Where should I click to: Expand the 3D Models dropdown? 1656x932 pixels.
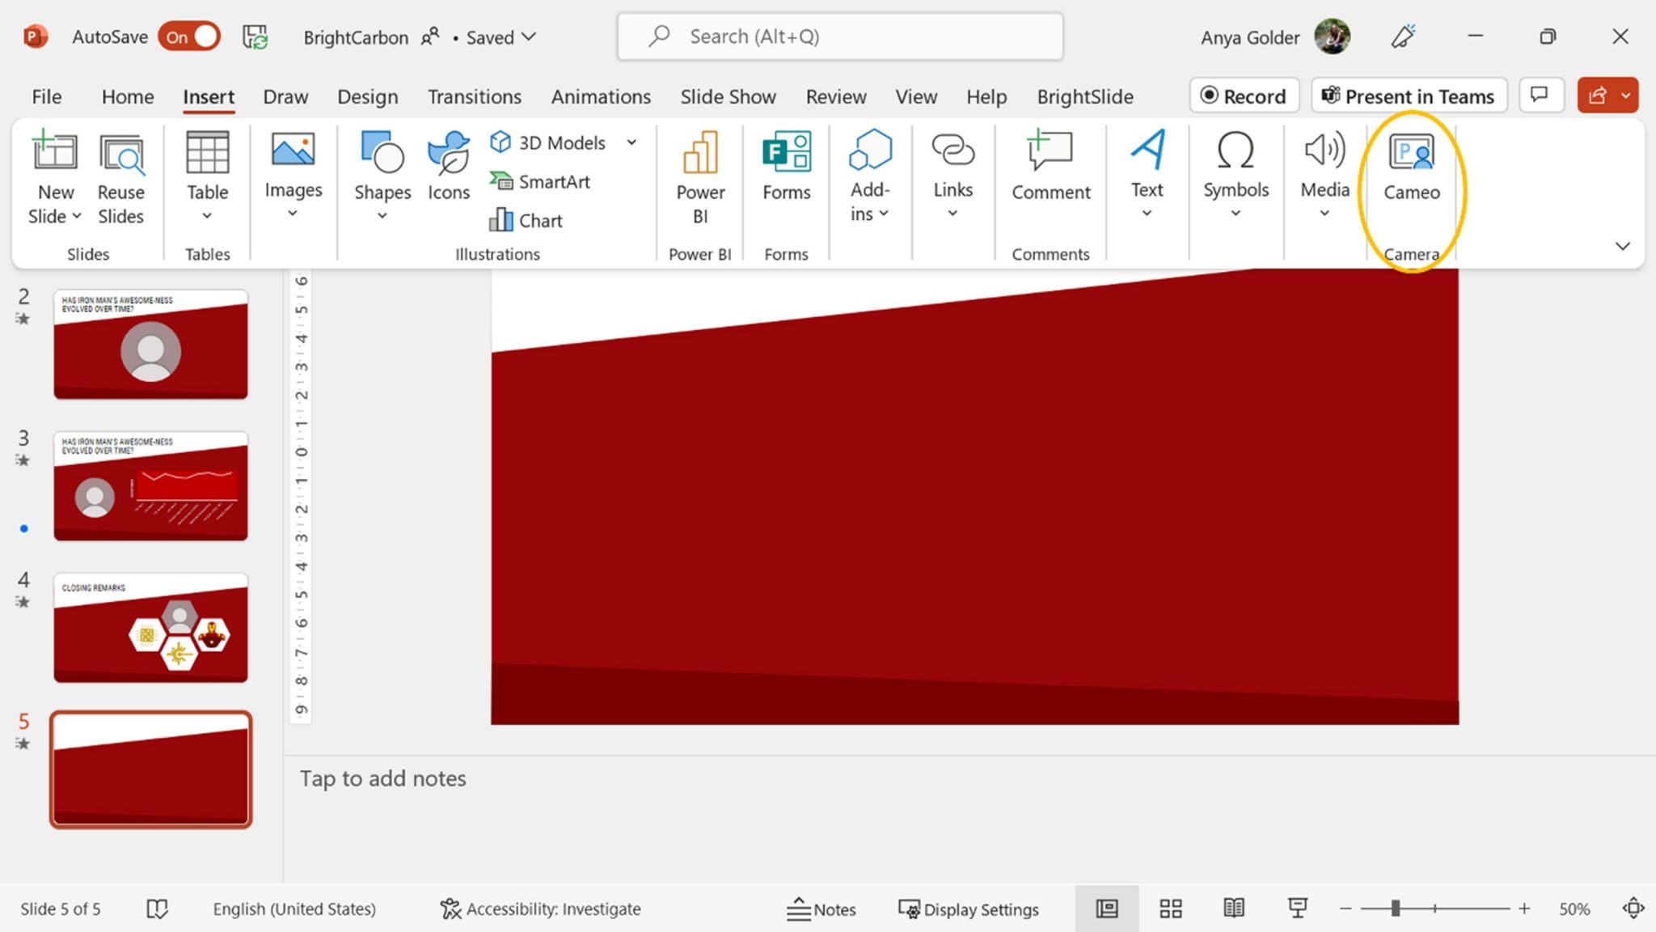[x=632, y=142]
